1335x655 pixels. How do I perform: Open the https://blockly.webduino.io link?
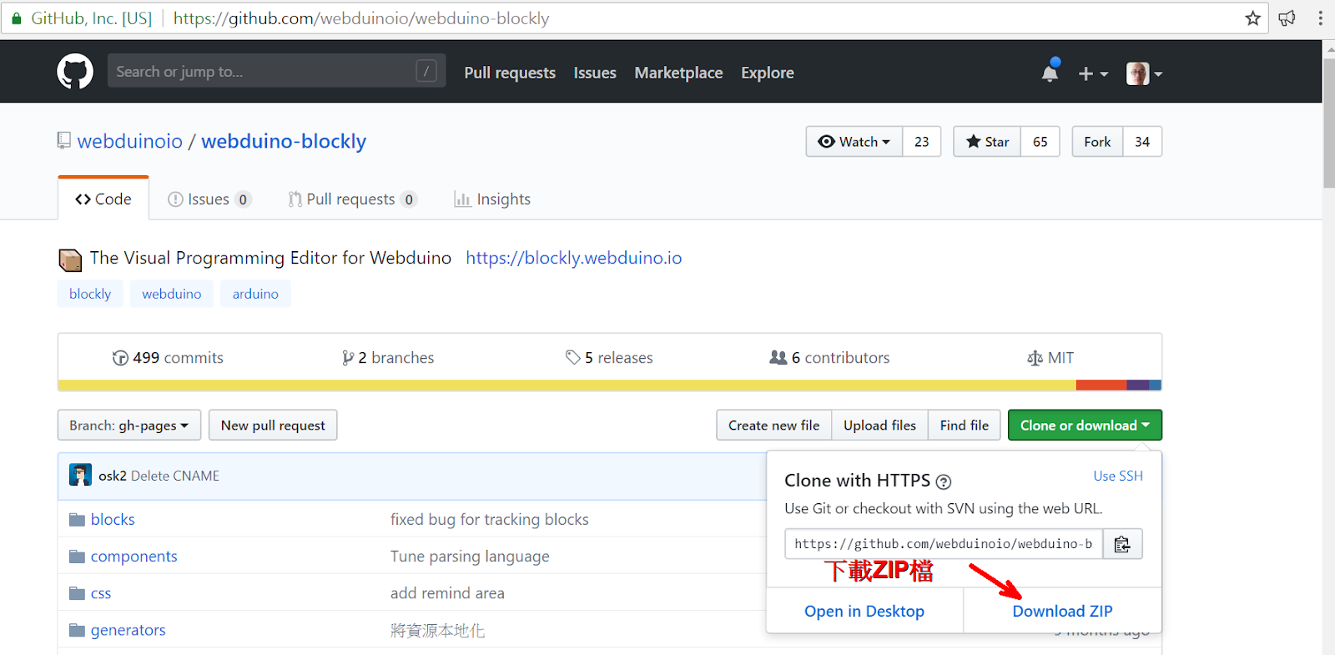[x=574, y=258]
